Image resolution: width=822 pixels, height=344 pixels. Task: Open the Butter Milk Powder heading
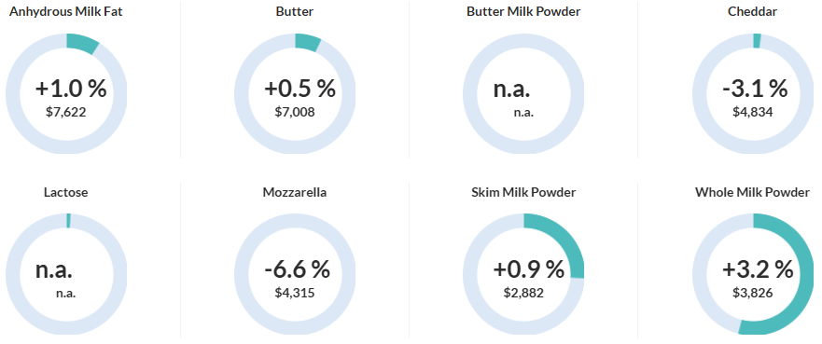[x=523, y=11]
